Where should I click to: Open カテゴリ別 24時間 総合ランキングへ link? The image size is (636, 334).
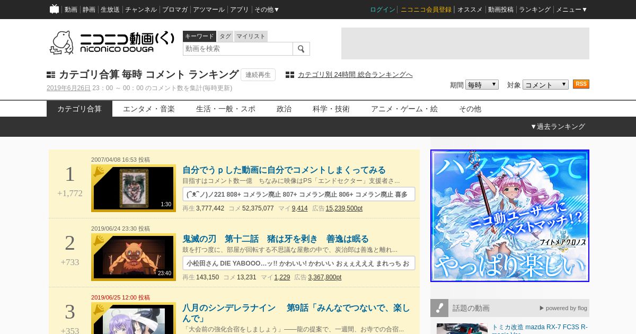(355, 75)
